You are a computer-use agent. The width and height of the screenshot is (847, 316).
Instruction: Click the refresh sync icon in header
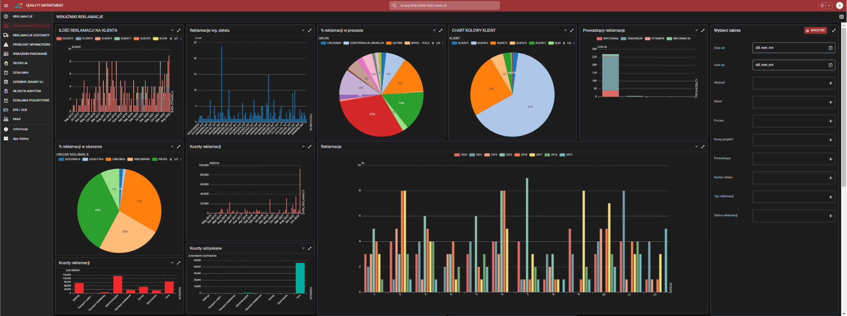tap(822, 5)
